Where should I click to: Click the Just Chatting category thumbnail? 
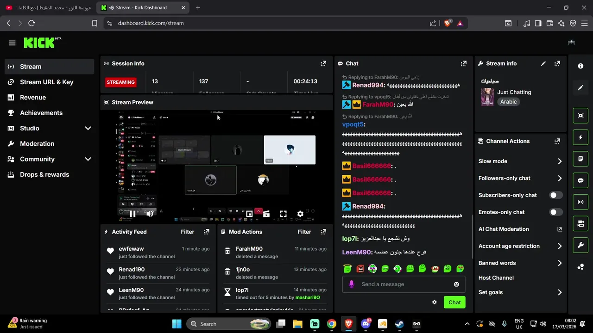pos(487,97)
